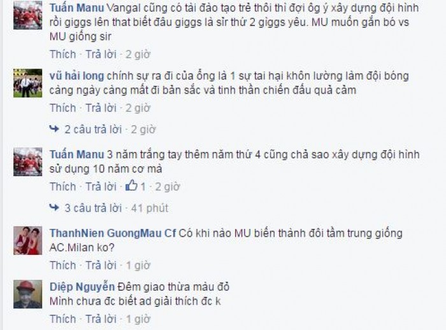Reply to Tuấn Manu's 3 năm comment
This screenshot has width=446, height=330.
(101, 187)
